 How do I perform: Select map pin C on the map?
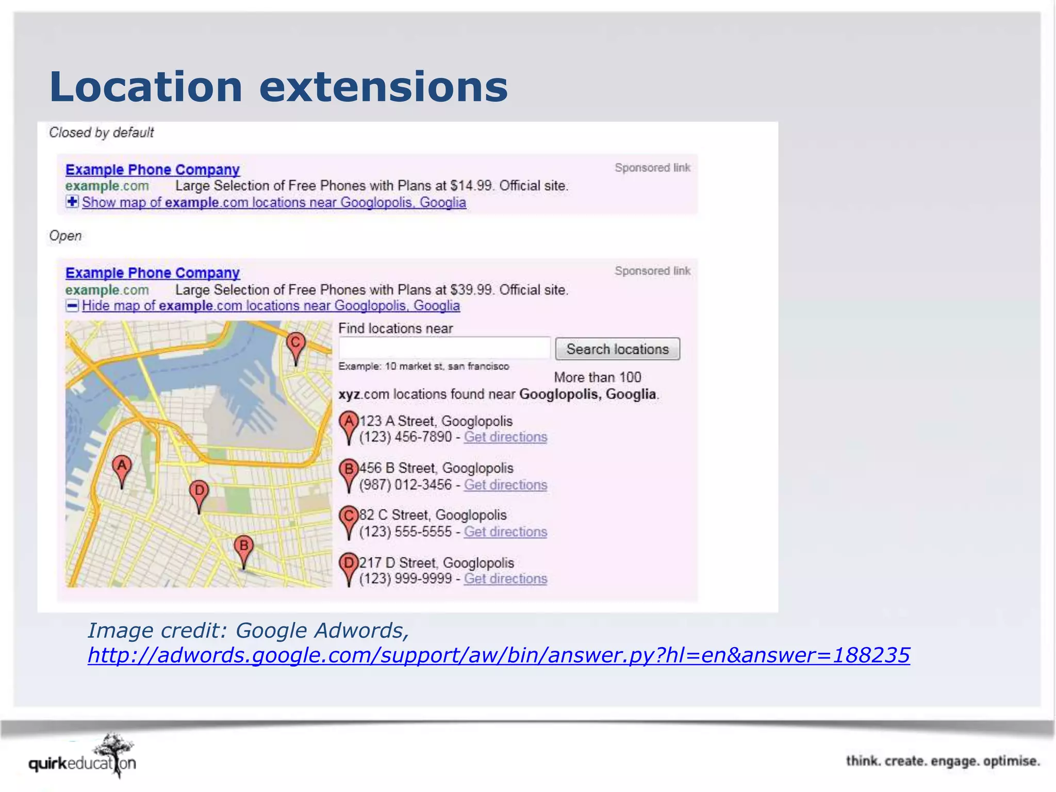[x=295, y=349]
